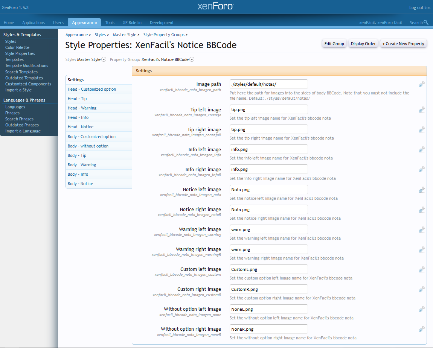
Task: Click the wrench icon beside Tip left image
Action: click(x=421, y=110)
